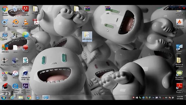Open the teal S document icon
This screenshot has width=186, height=105.
click(x=26, y=61)
